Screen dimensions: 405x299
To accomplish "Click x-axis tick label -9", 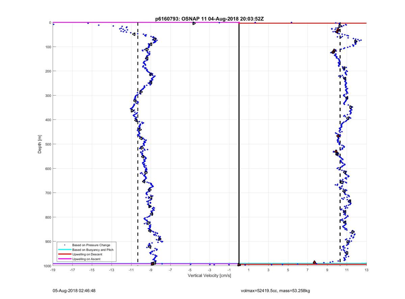I will point(151,270).
